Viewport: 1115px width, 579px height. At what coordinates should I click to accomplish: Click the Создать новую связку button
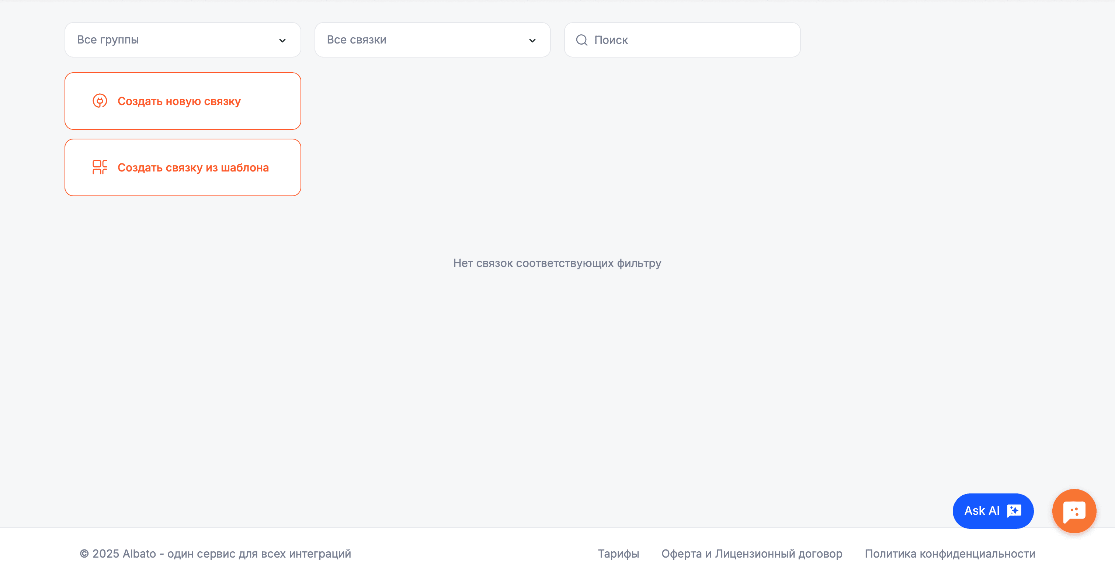[183, 101]
